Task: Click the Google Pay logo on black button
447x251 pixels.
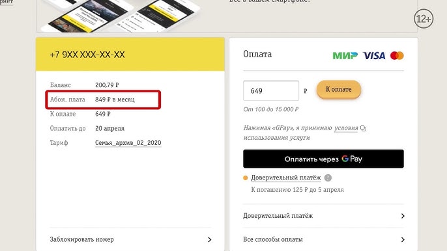Action: (352, 159)
